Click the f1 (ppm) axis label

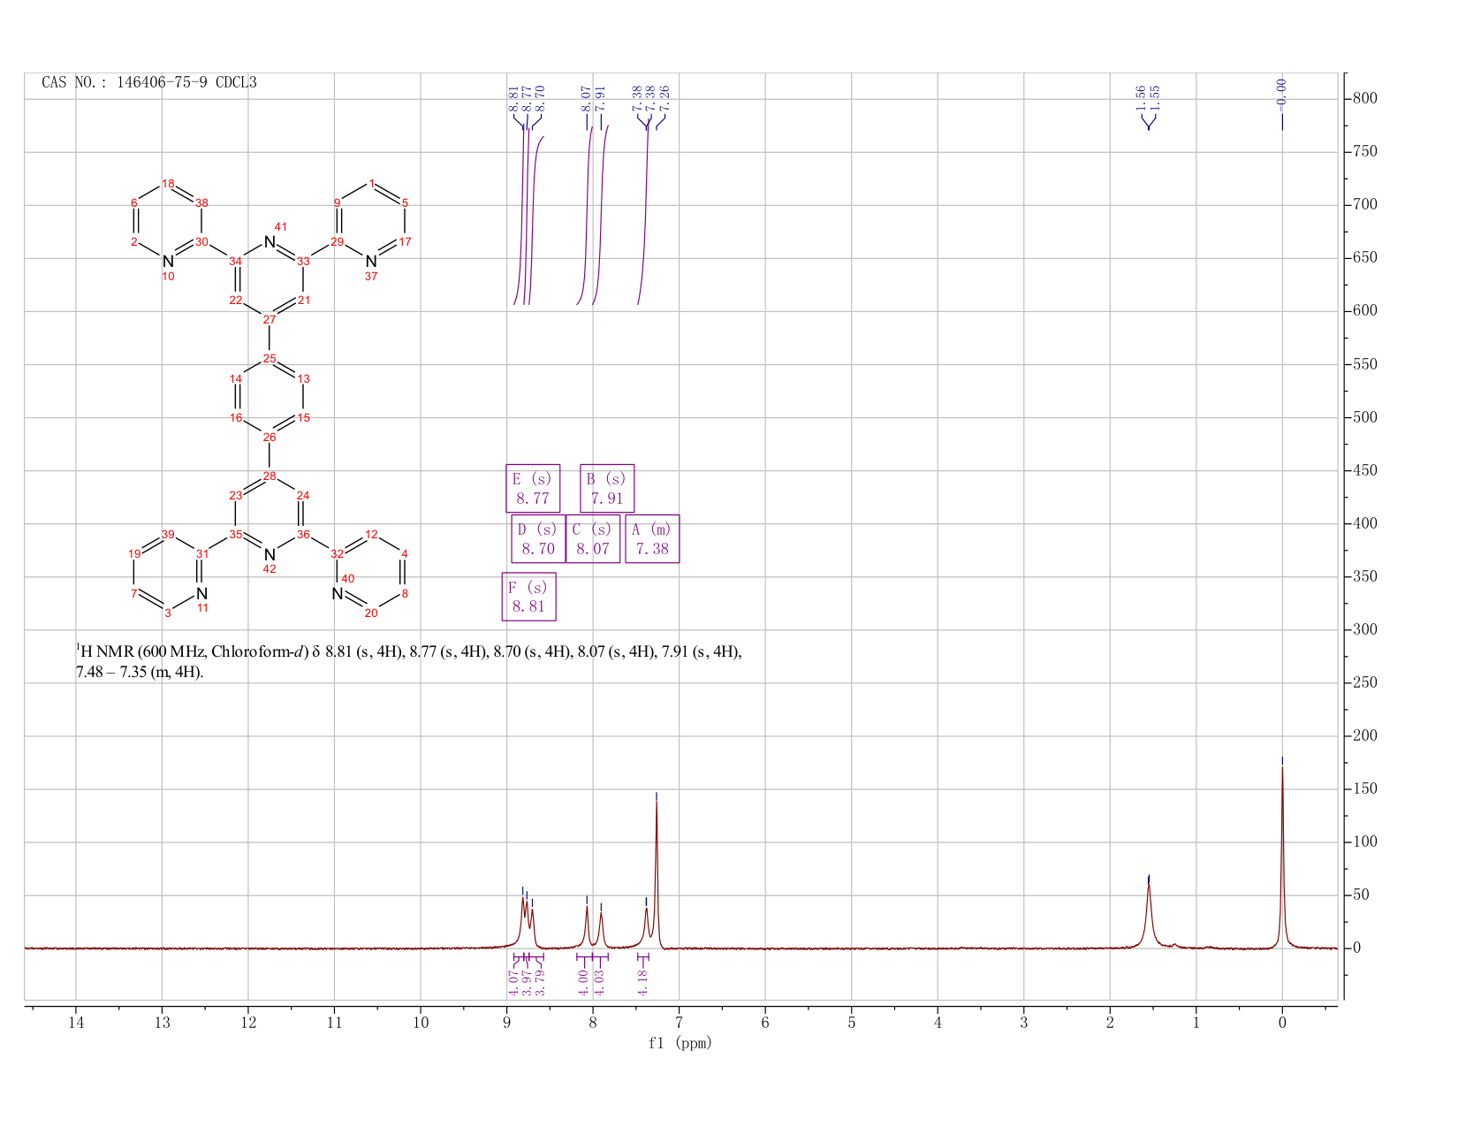pos(680,1043)
